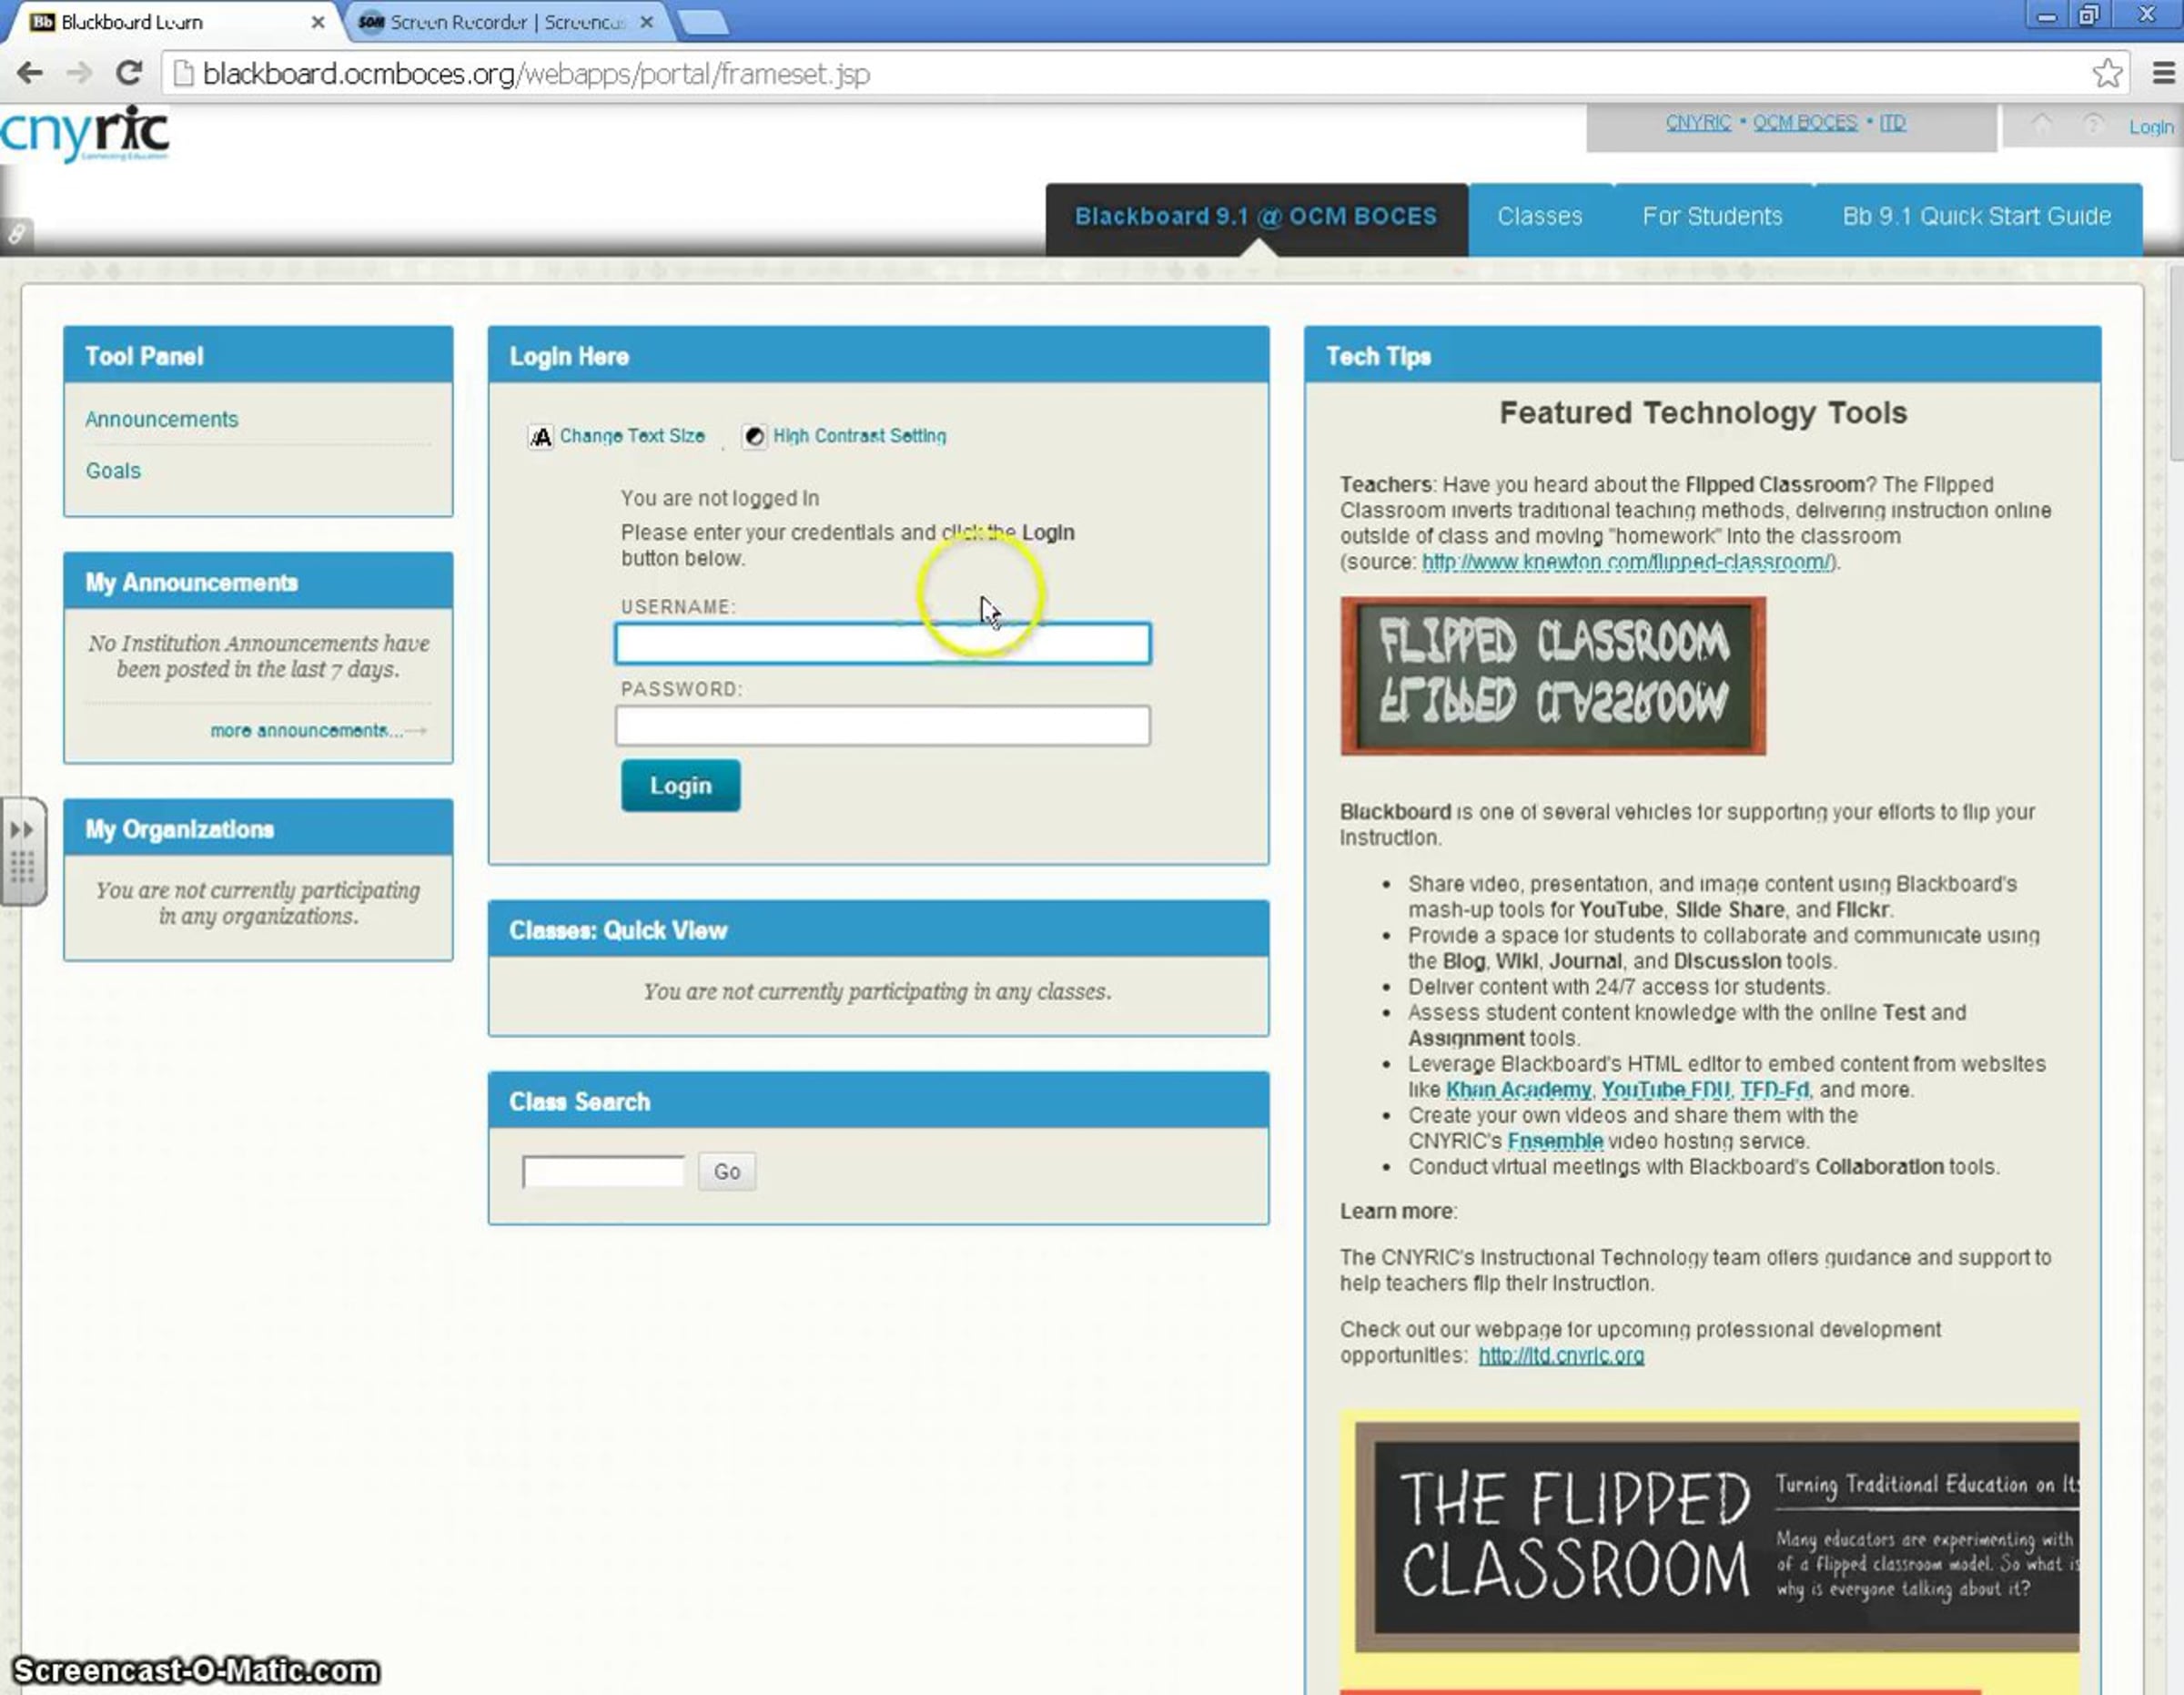Click the faded help question-mark icon
2184x1695 pixels.
tap(2092, 124)
